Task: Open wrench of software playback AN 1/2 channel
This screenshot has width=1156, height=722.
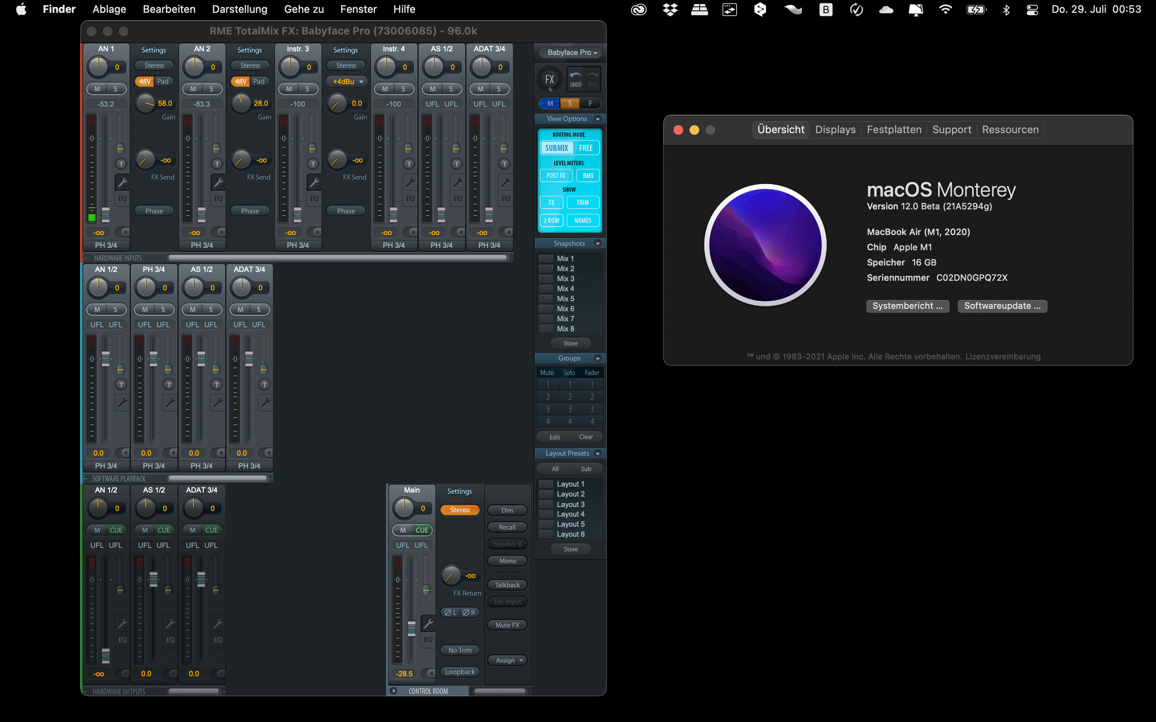Action: point(122,403)
